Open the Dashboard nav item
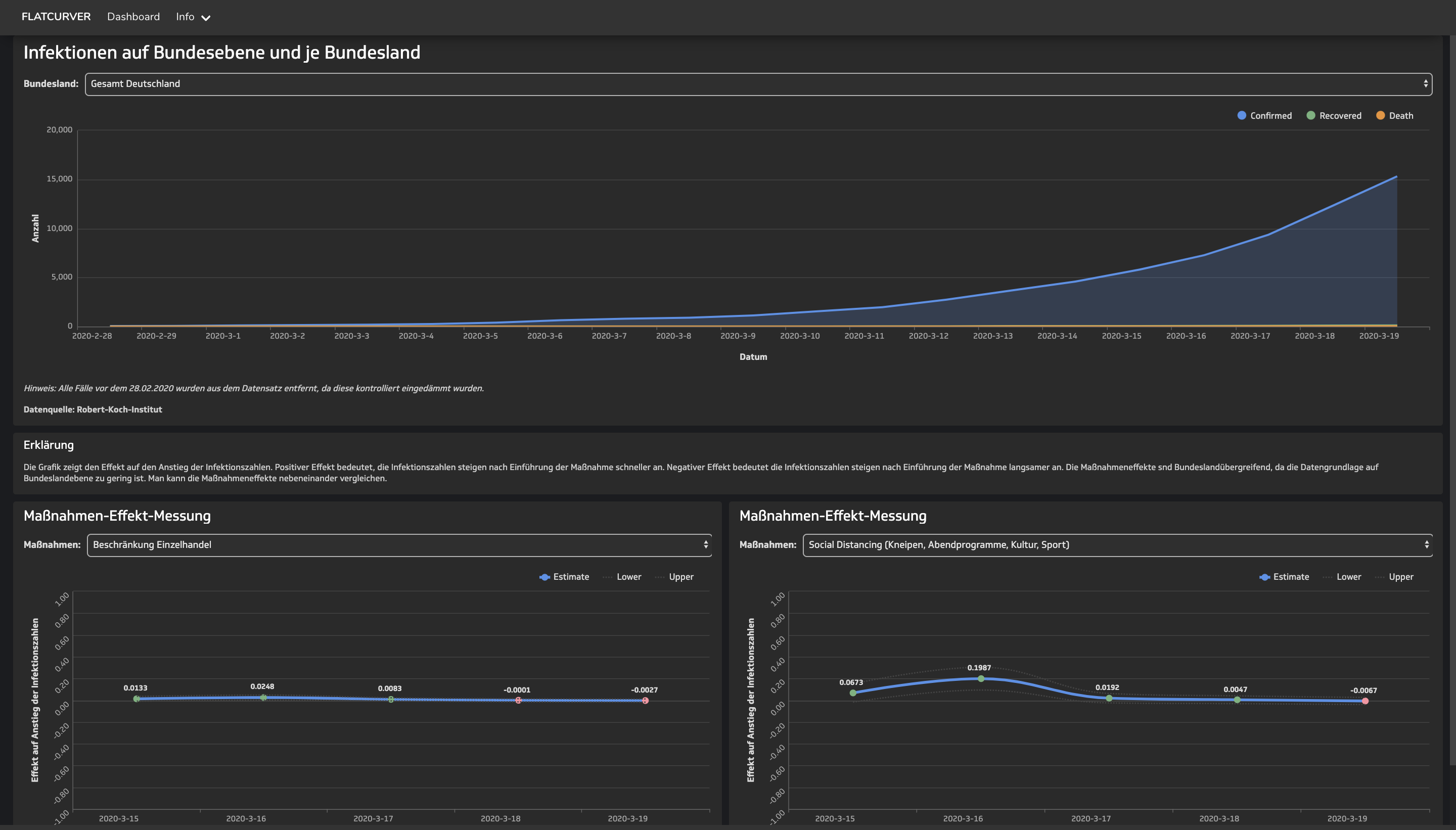Viewport: 1456px width, 830px height. pyautogui.click(x=133, y=17)
